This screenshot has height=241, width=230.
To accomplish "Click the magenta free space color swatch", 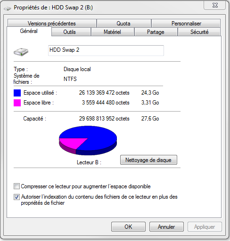I will (17, 103).
